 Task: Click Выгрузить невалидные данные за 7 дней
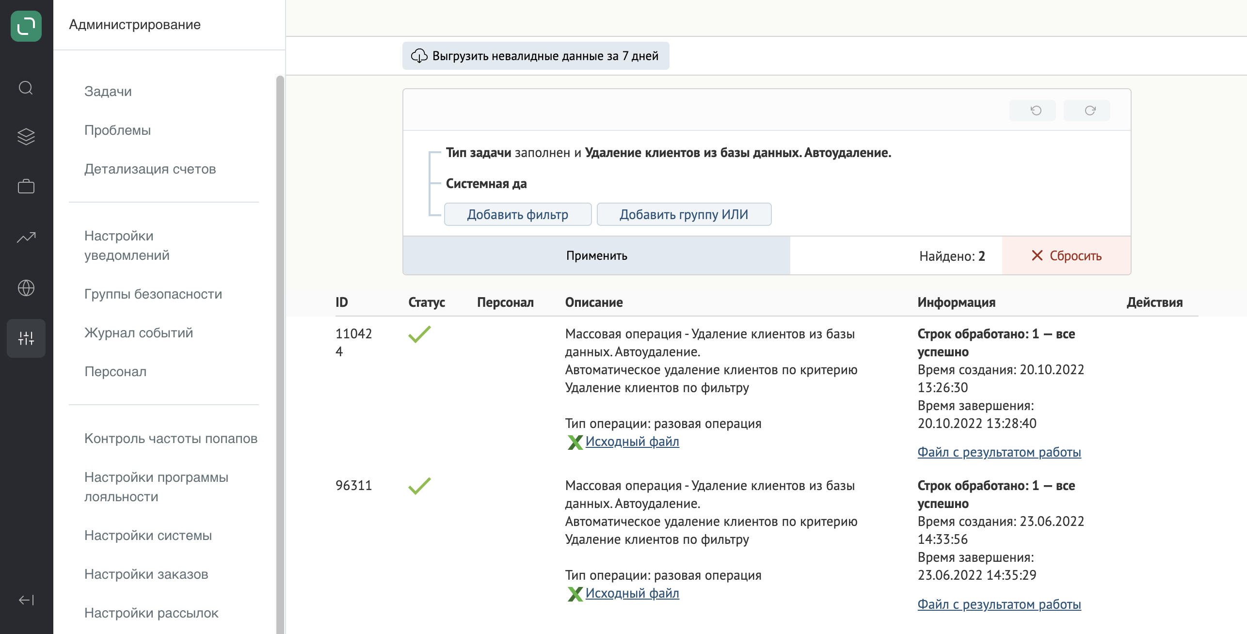[x=536, y=56]
